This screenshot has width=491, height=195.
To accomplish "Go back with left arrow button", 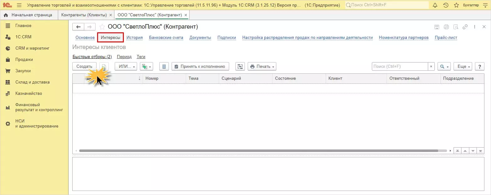I will coord(78,27).
